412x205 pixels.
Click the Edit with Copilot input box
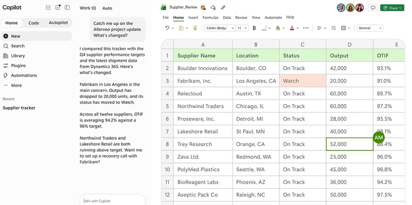(x=113, y=200)
